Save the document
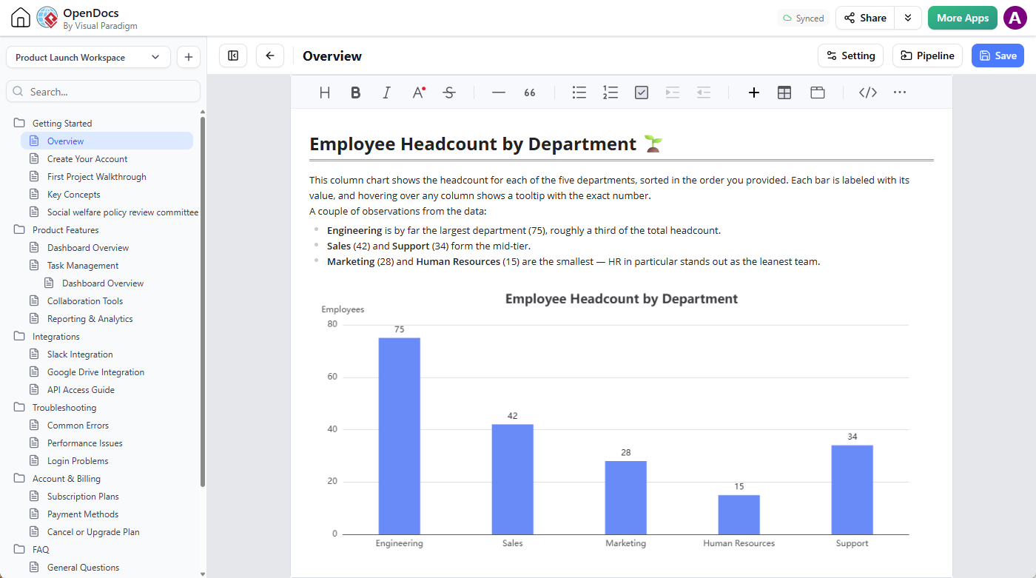The width and height of the screenshot is (1036, 578). [x=998, y=56]
